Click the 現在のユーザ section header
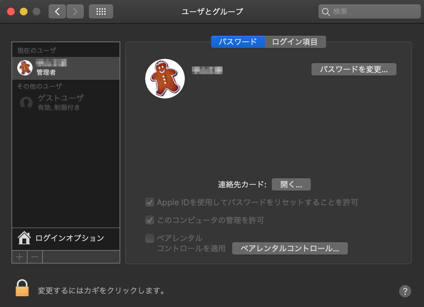 37,51
